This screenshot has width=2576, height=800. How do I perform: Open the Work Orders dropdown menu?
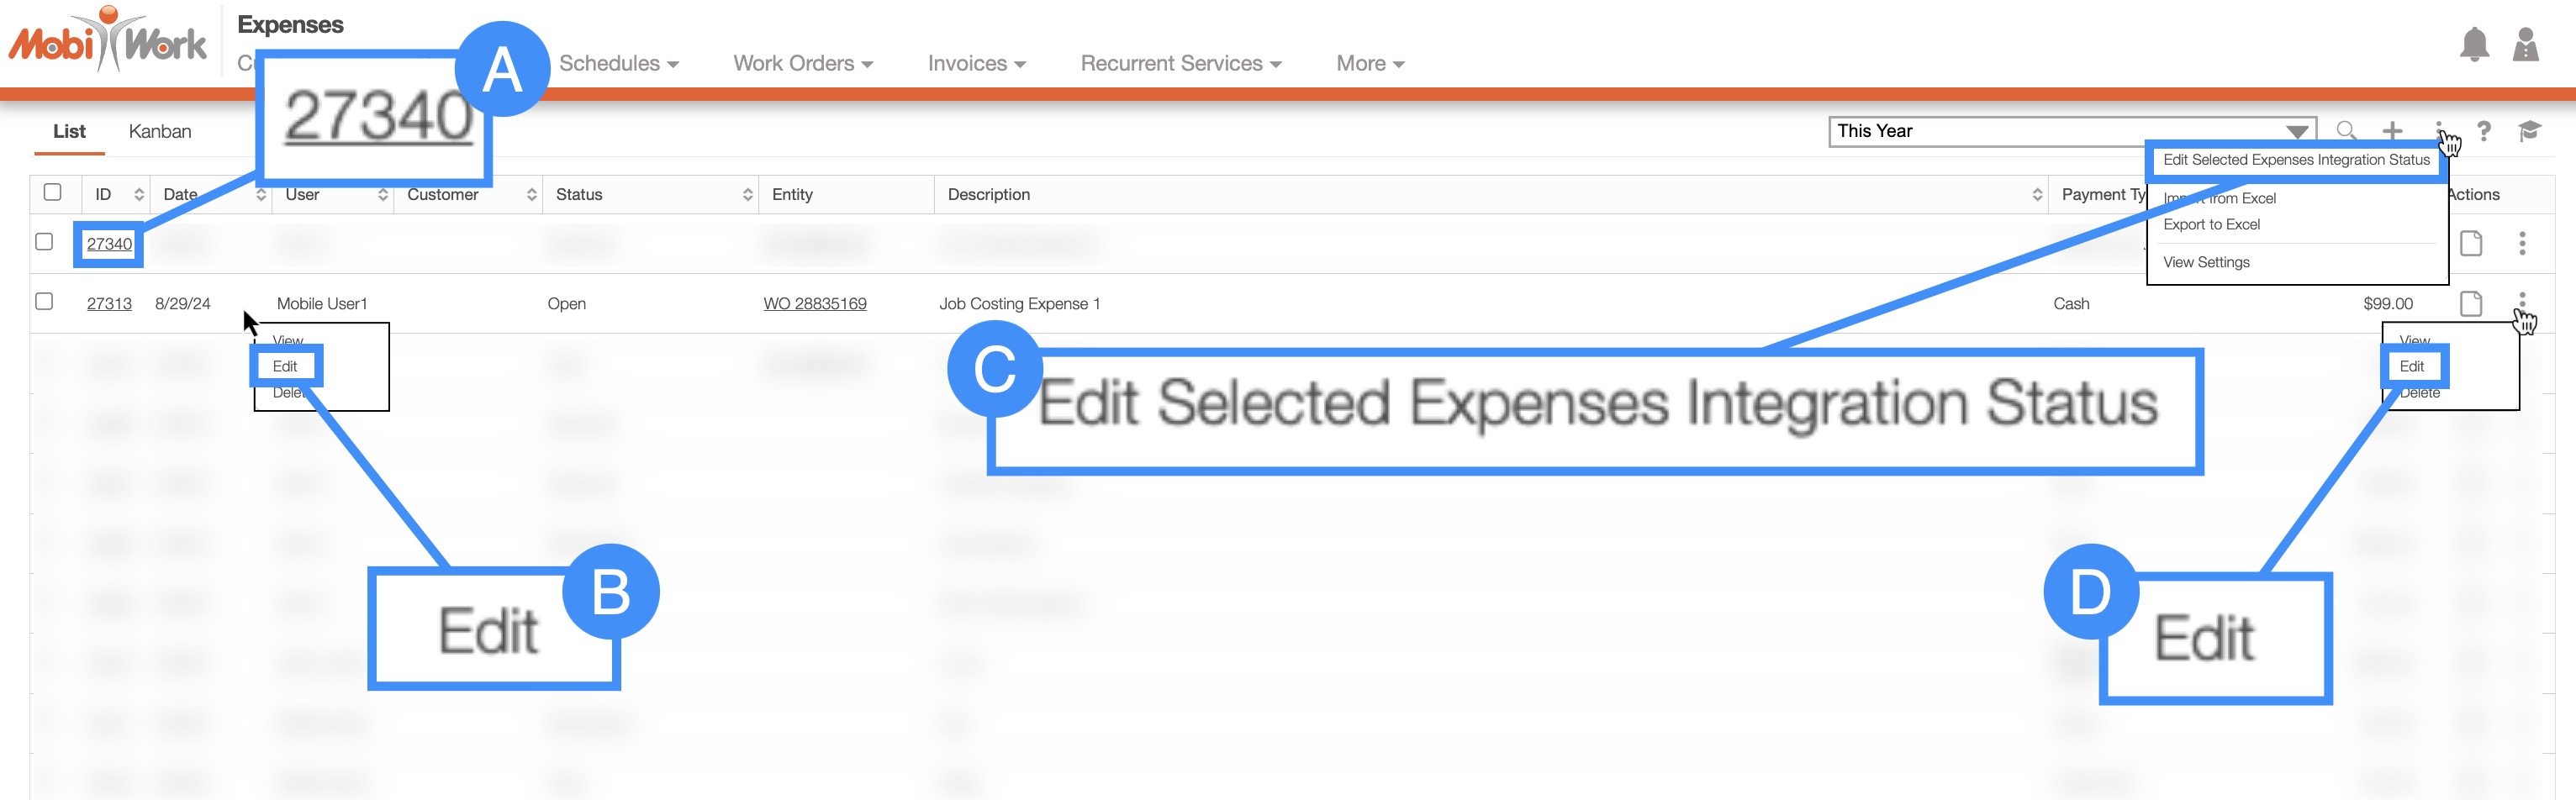click(x=802, y=63)
